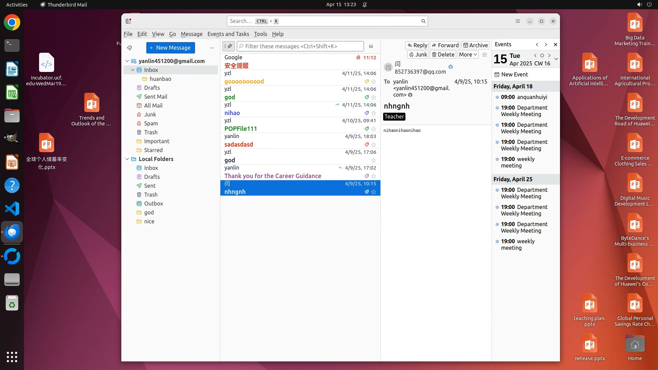Screen dimensions: 658x370
Task: Click the New Message button
Action: [x=170, y=48]
